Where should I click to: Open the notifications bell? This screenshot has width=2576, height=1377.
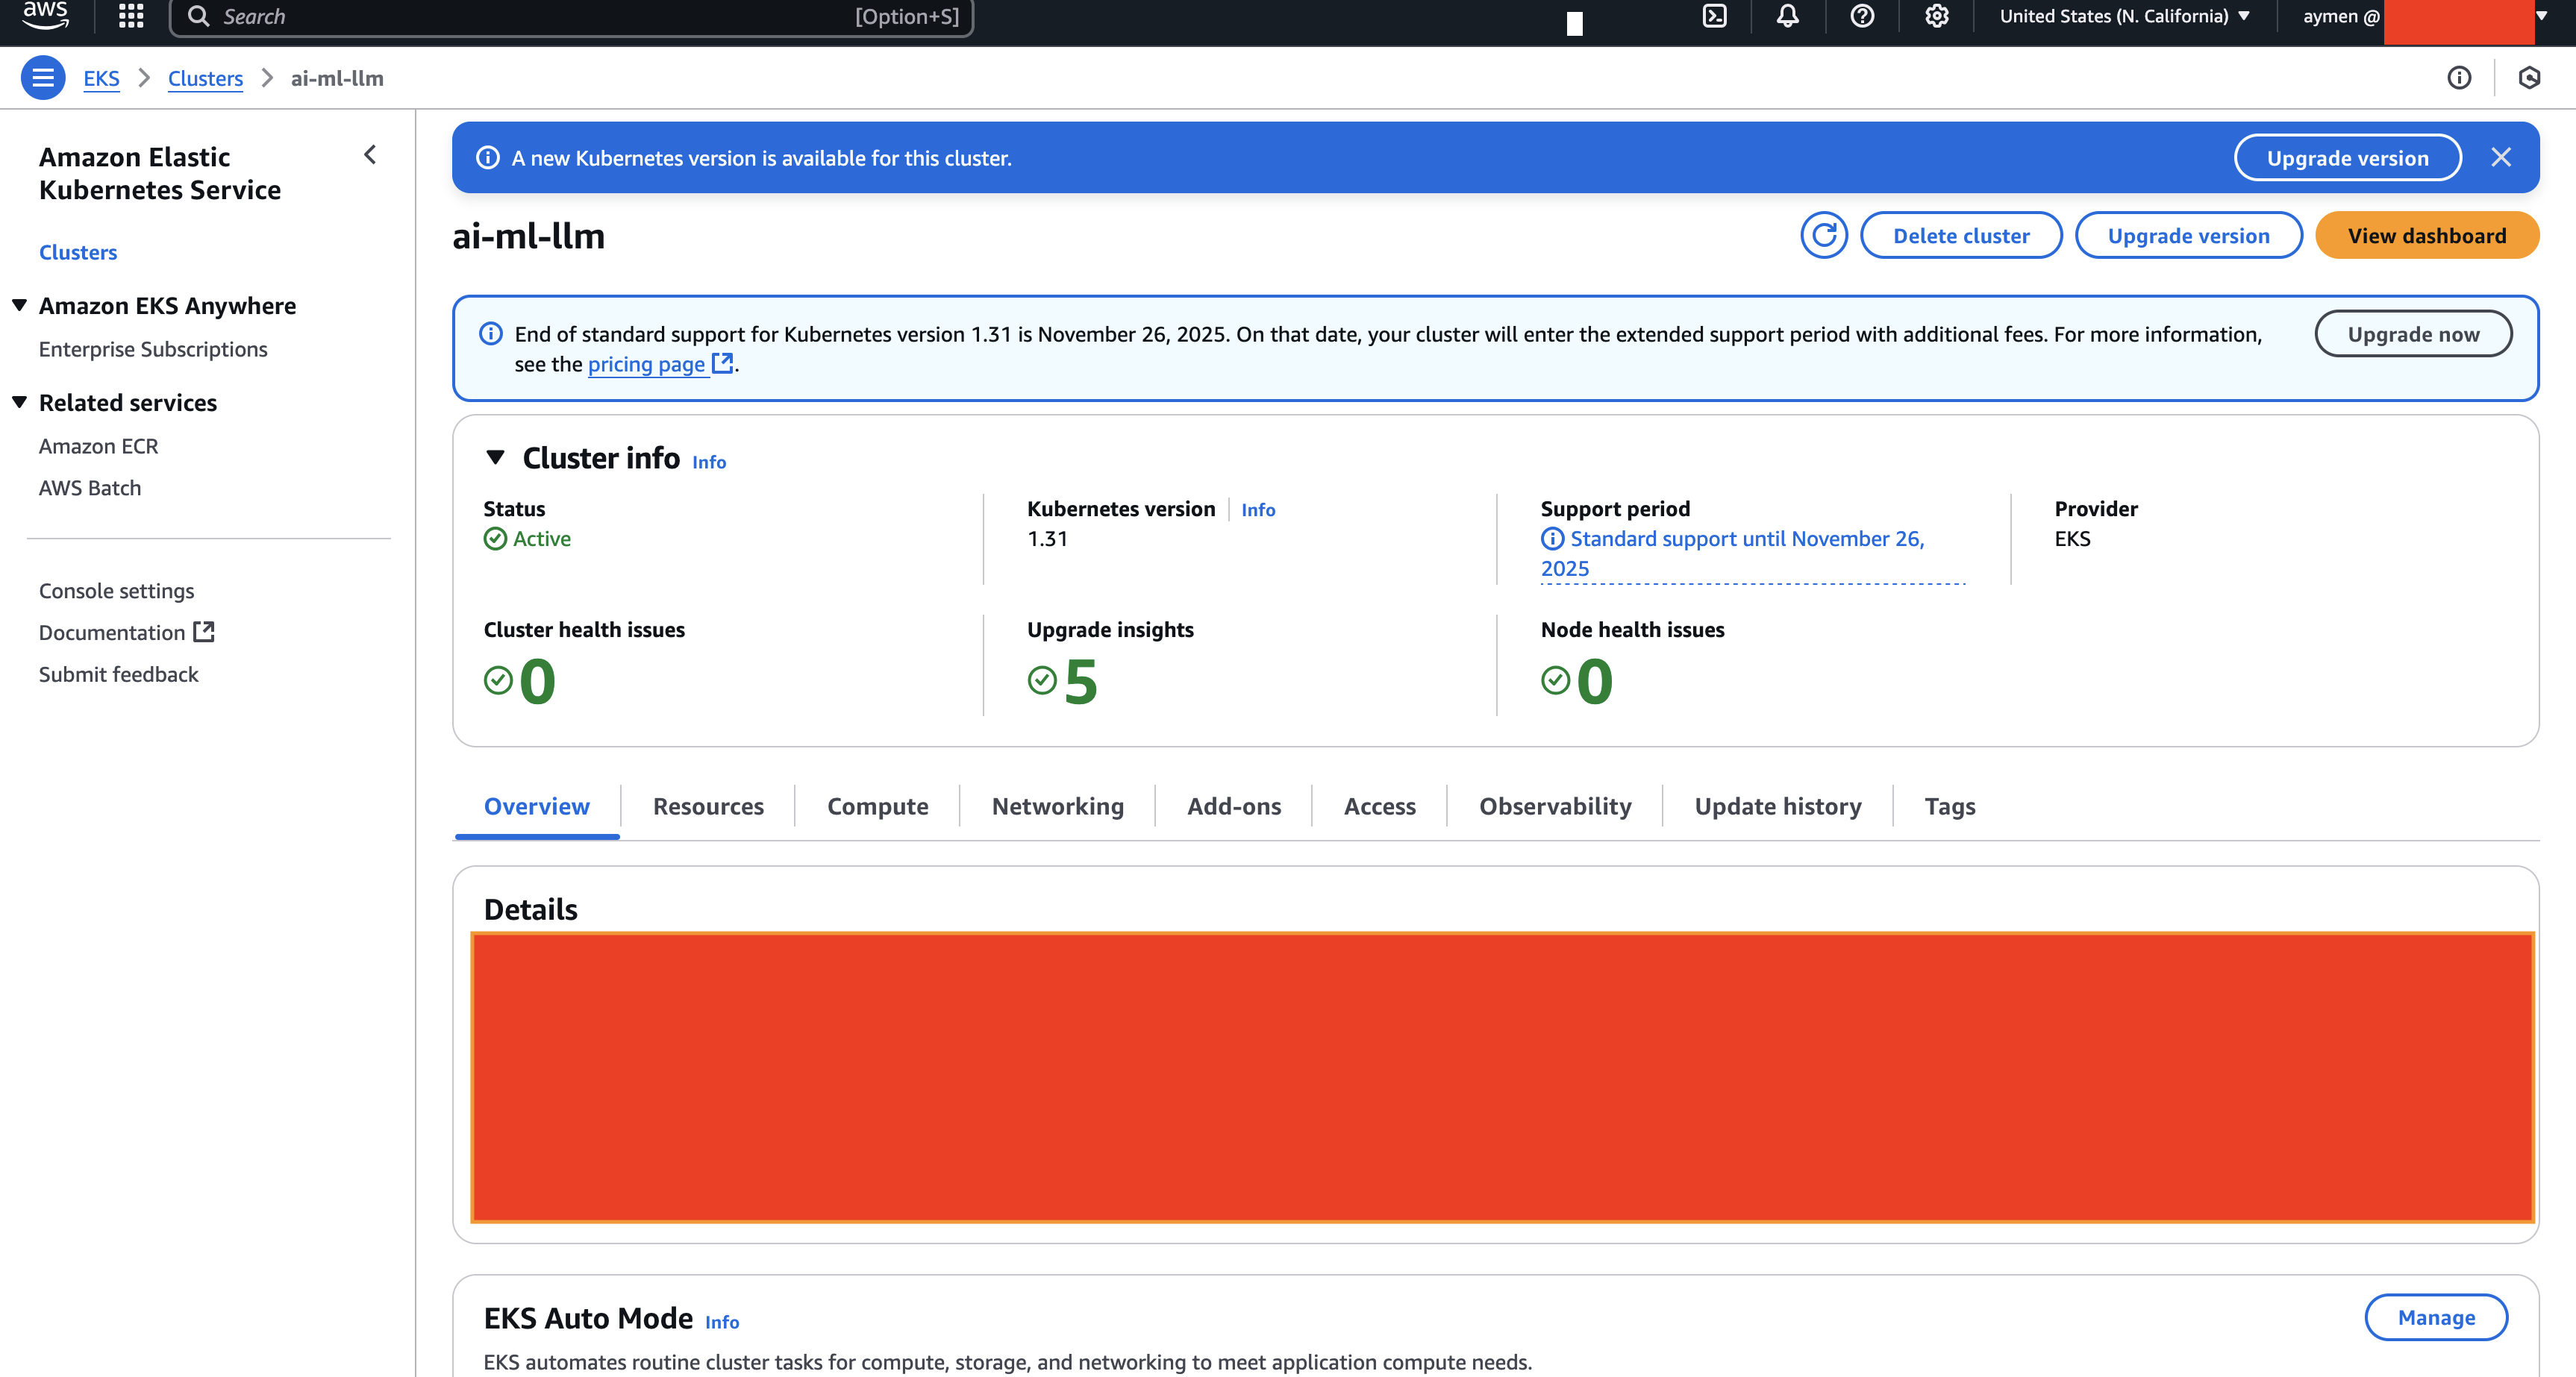[1788, 16]
